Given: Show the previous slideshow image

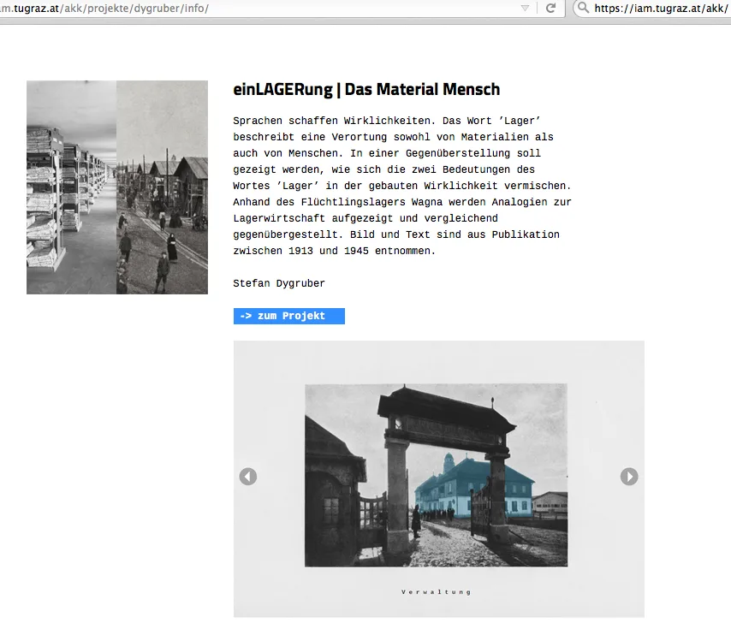Looking at the screenshot, I should [248, 477].
